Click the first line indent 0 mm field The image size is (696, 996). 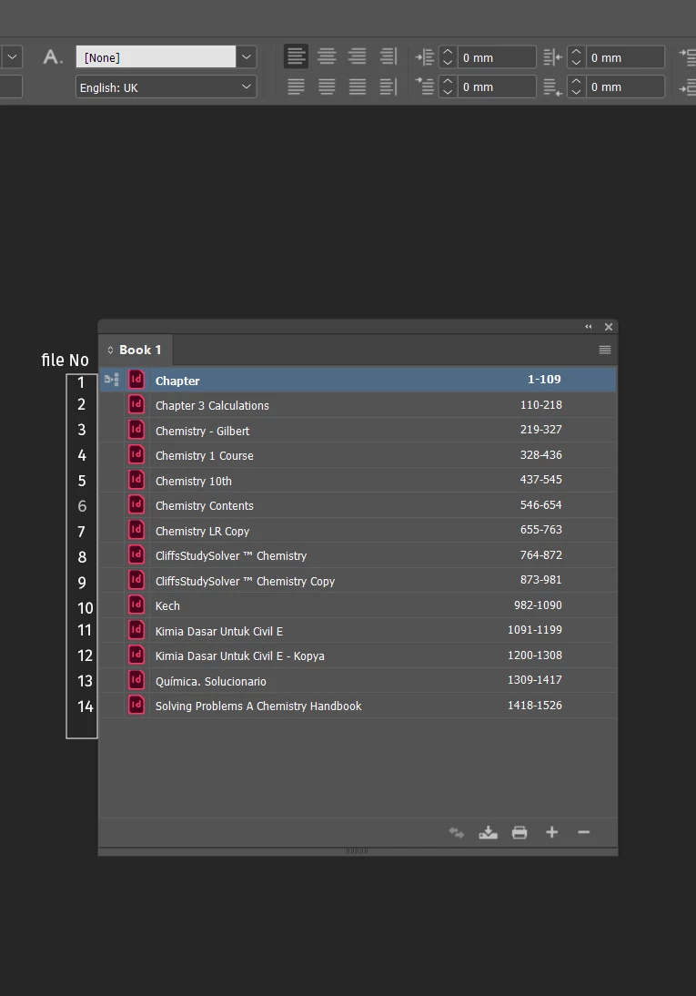point(497,86)
